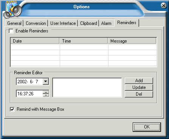Click the speaker notepad app icon

[x=12, y=10]
